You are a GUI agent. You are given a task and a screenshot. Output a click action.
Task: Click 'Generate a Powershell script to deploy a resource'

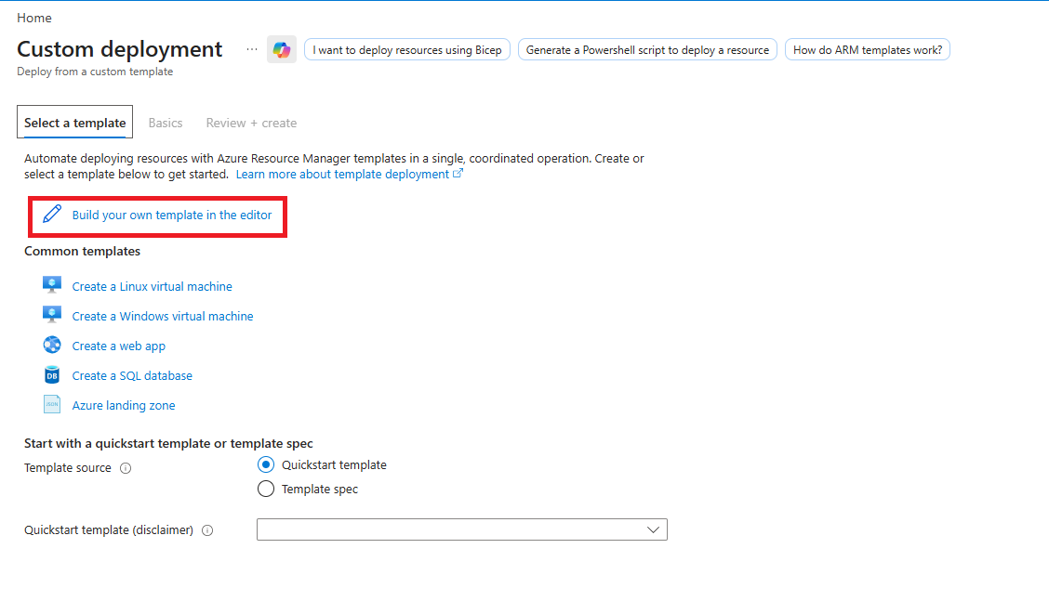click(x=647, y=49)
